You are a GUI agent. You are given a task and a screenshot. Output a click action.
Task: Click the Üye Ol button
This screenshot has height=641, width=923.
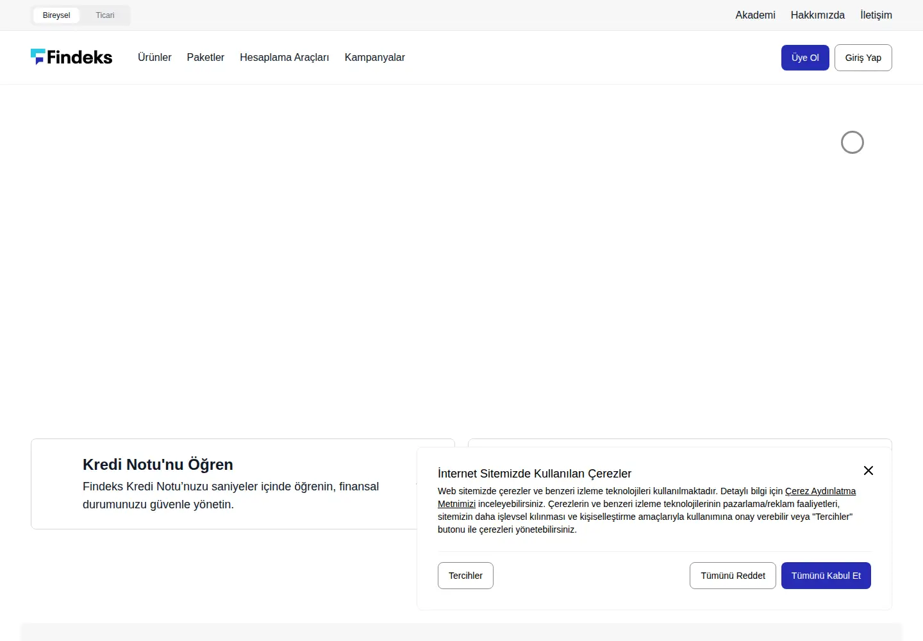click(x=805, y=58)
